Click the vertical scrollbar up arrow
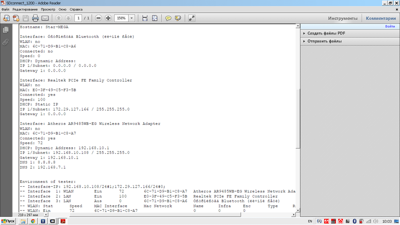400x225 pixels. (x=298, y=26)
